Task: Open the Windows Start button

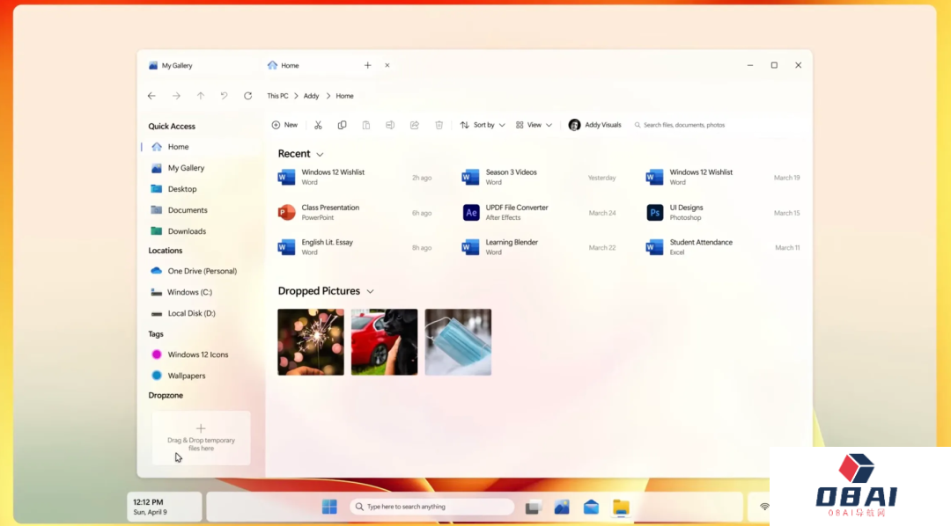Action: [x=328, y=507]
